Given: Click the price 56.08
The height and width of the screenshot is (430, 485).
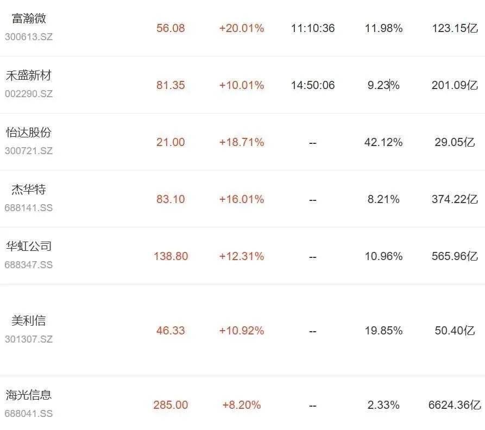Looking at the screenshot, I should 171,28.
